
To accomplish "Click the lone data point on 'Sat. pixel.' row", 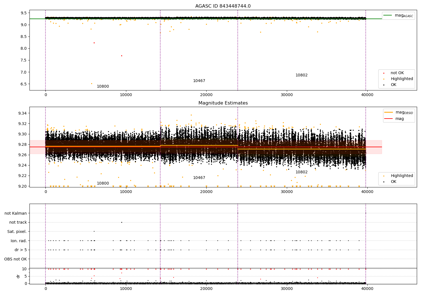I will click(94, 231).
